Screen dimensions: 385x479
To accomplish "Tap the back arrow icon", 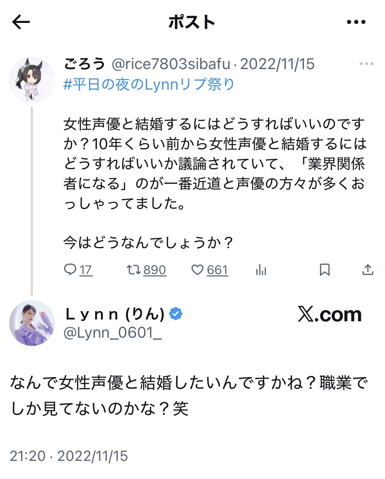I will pyautogui.click(x=21, y=23).
